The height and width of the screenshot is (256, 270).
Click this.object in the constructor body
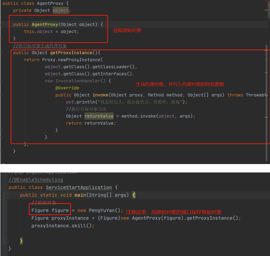pyautogui.click(x=38, y=32)
